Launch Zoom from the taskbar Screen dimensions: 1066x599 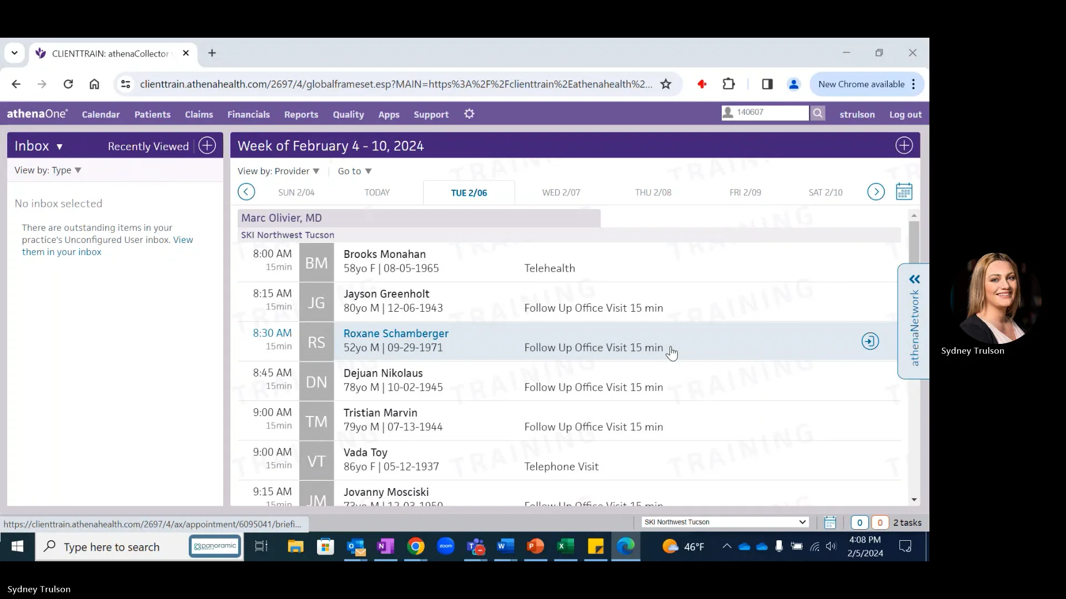[446, 547]
